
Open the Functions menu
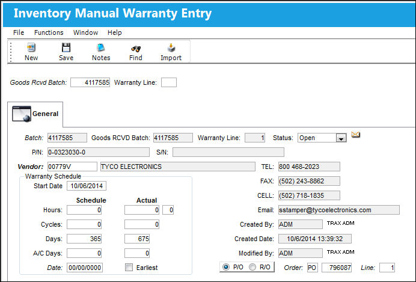[49, 32]
